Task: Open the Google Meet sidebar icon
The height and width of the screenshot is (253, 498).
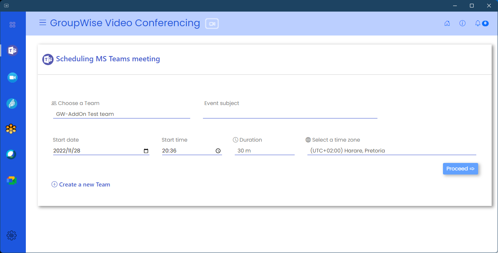Action: click(x=12, y=181)
